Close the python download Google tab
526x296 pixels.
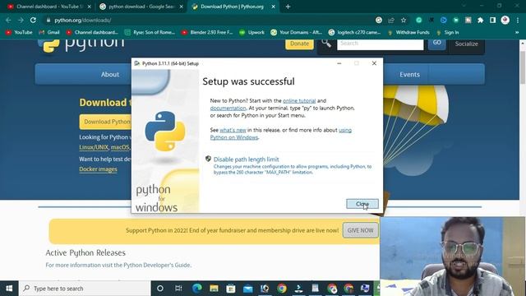[x=182, y=7]
